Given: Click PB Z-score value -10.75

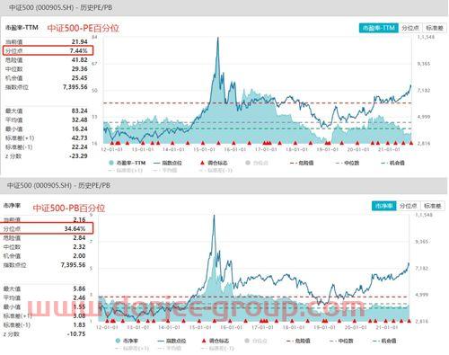Looking at the screenshot, I should tap(76, 333).
